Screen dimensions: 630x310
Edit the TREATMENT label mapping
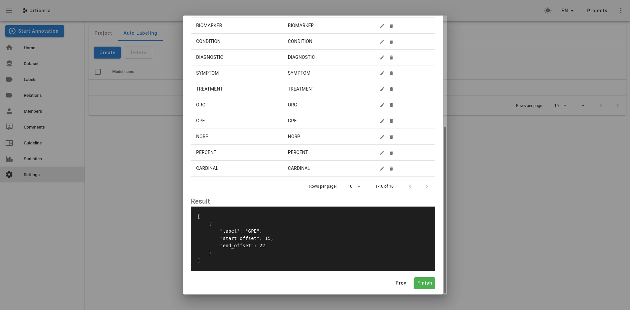click(382, 89)
